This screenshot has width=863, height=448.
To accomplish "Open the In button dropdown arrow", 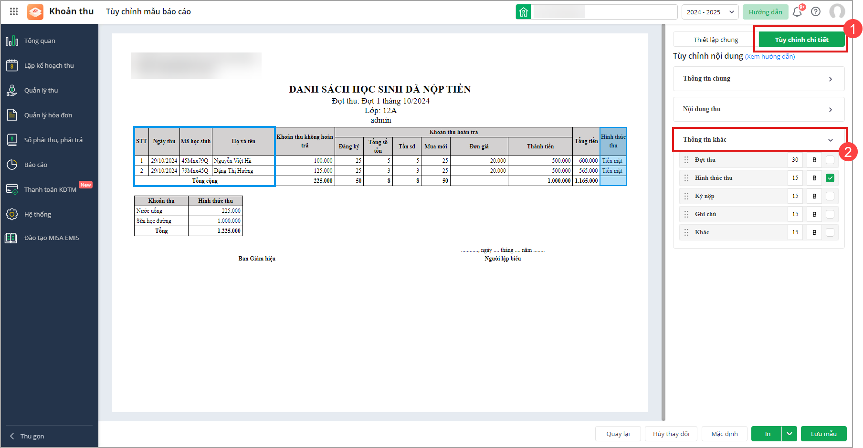I will (x=789, y=434).
